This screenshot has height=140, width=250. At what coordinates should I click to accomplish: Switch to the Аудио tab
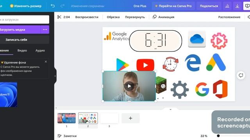(40, 51)
